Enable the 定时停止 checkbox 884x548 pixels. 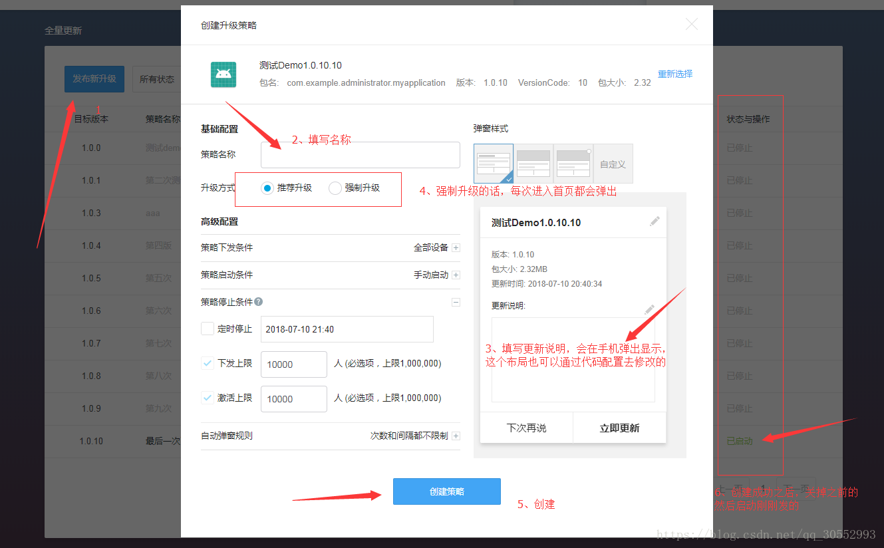[208, 329]
